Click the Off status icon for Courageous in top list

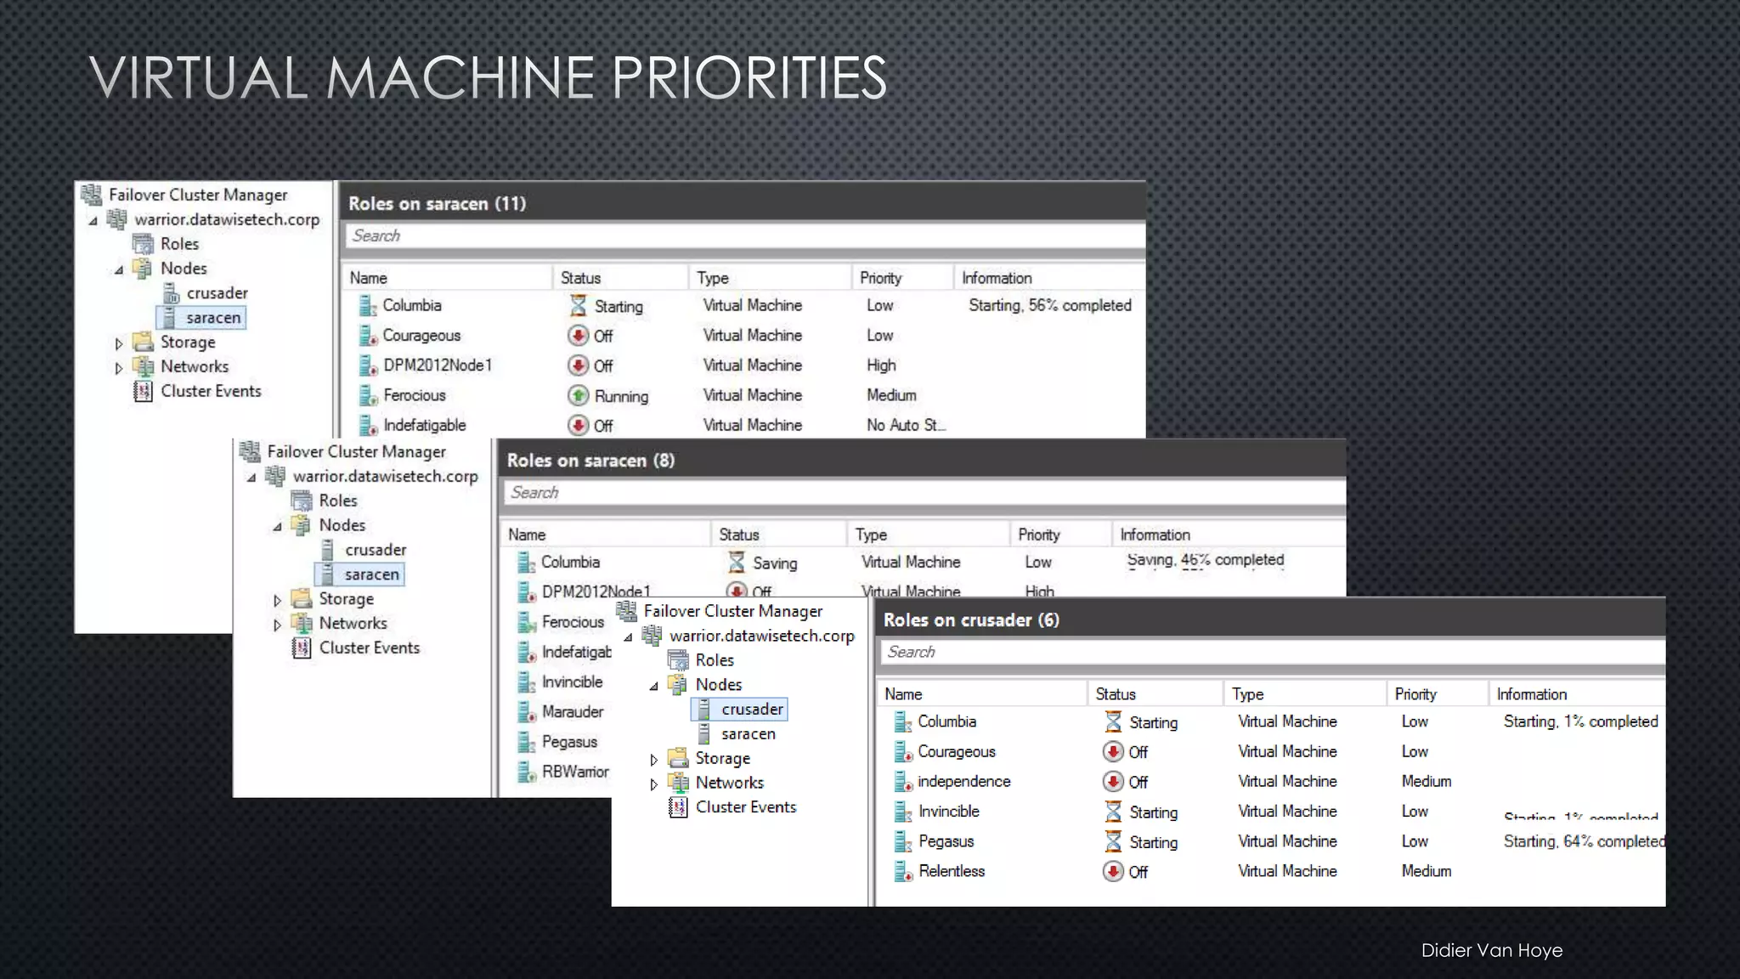tap(579, 336)
